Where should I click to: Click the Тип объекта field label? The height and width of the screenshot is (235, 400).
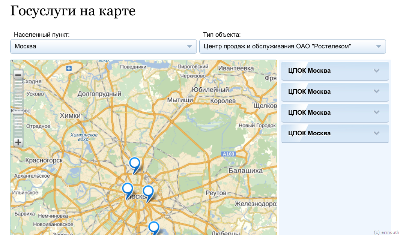pos(222,34)
